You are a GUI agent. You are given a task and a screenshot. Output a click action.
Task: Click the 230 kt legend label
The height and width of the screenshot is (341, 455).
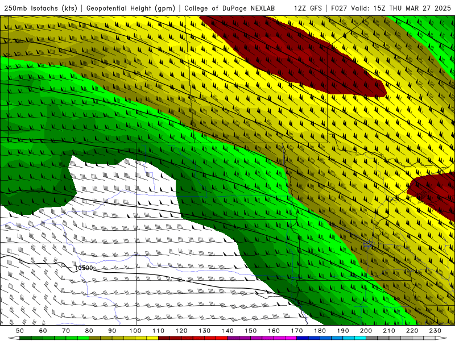coord(435,331)
